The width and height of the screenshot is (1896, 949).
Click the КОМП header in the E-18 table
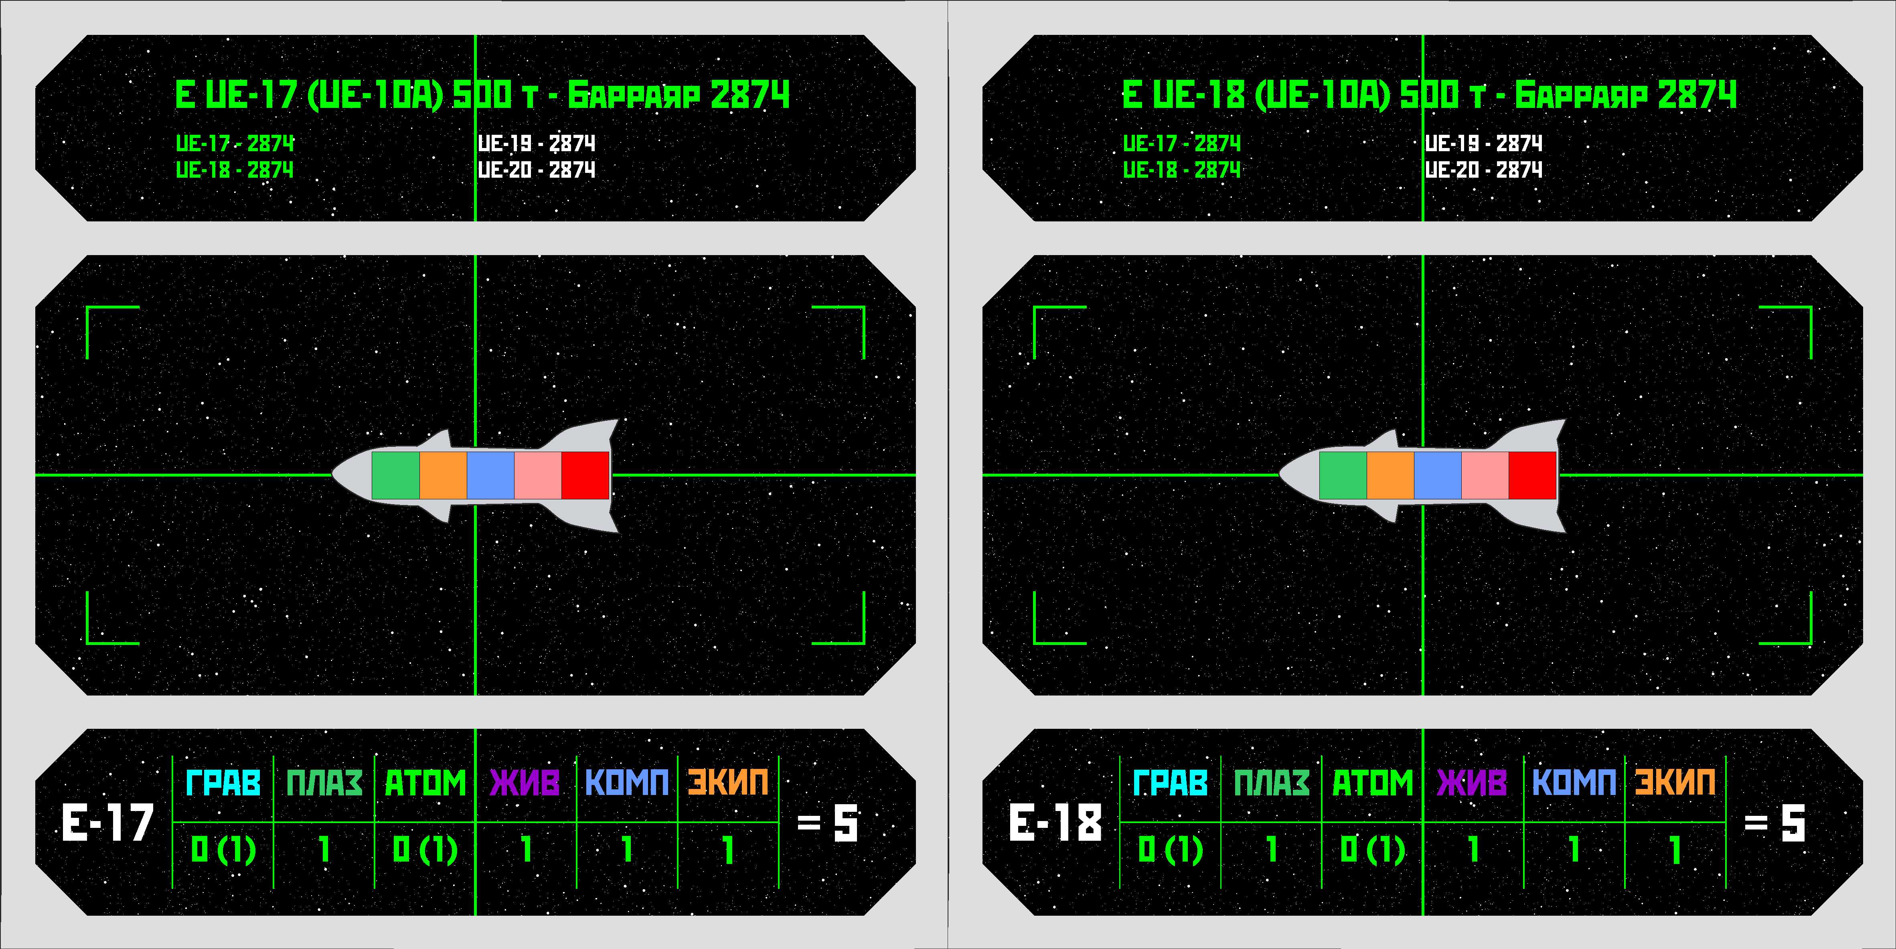[x=1574, y=783]
